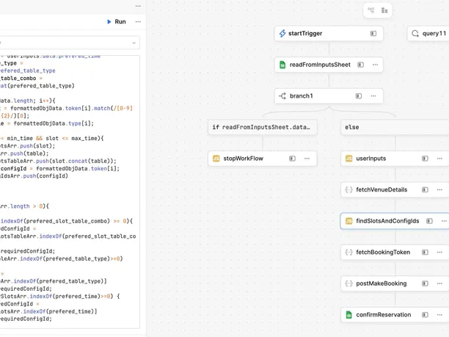
Task: Toggle the panel icon on startTrigger
Action: [x=373, y=34]
